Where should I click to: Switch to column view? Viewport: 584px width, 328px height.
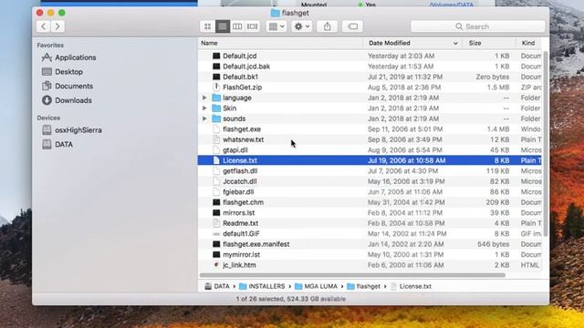point(237,26)
